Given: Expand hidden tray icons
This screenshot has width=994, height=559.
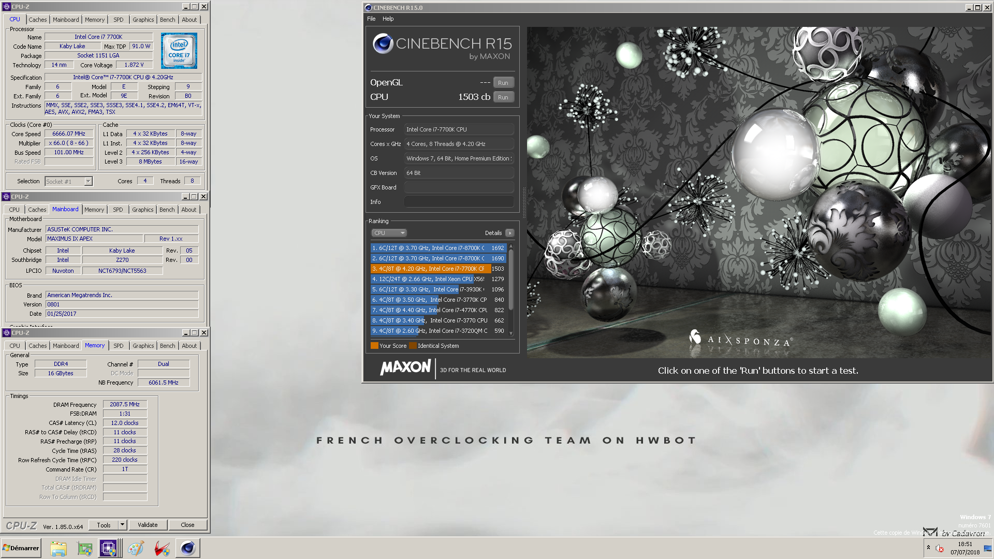Looking at the screenshot, I should click(x=928, y=548).
